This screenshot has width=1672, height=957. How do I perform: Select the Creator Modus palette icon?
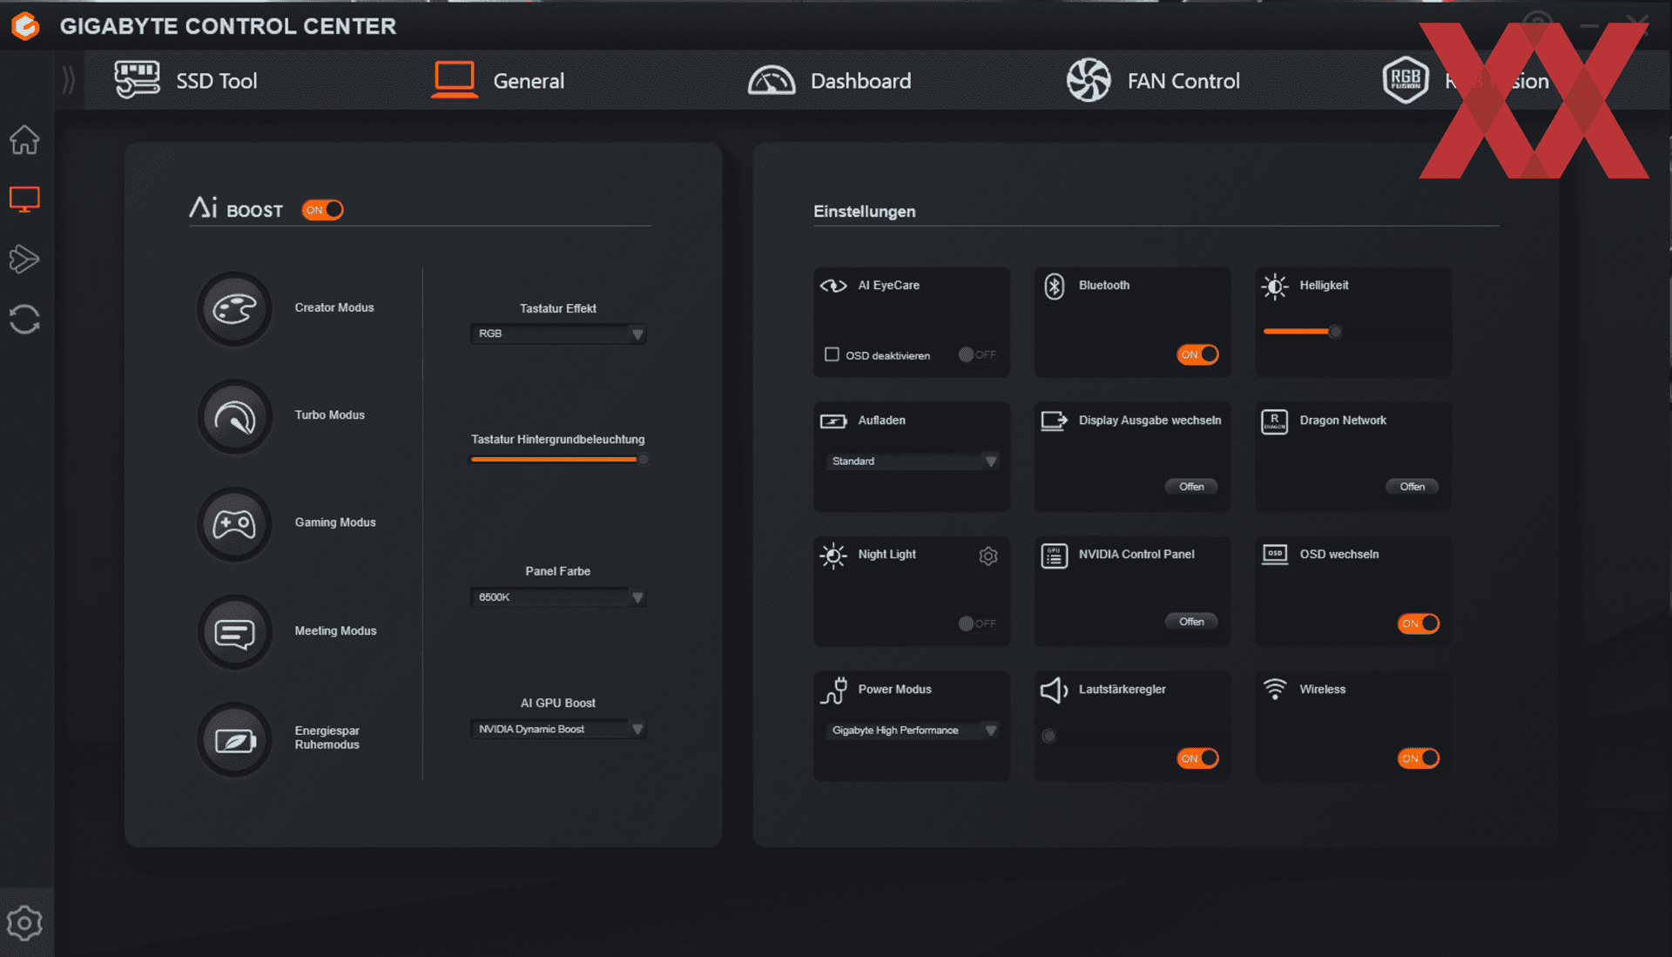coord(234,308)
